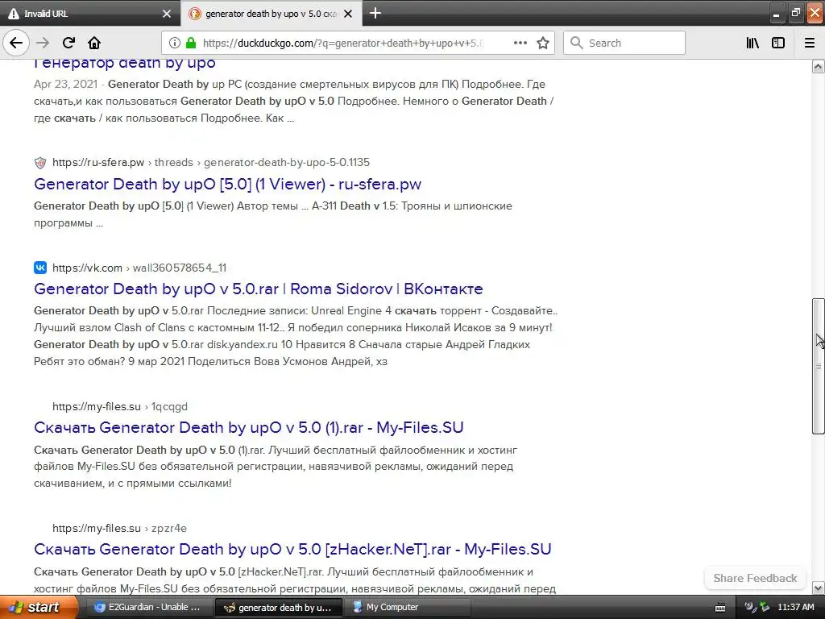Open the Library bookmarks and history icon

[752, 43]
